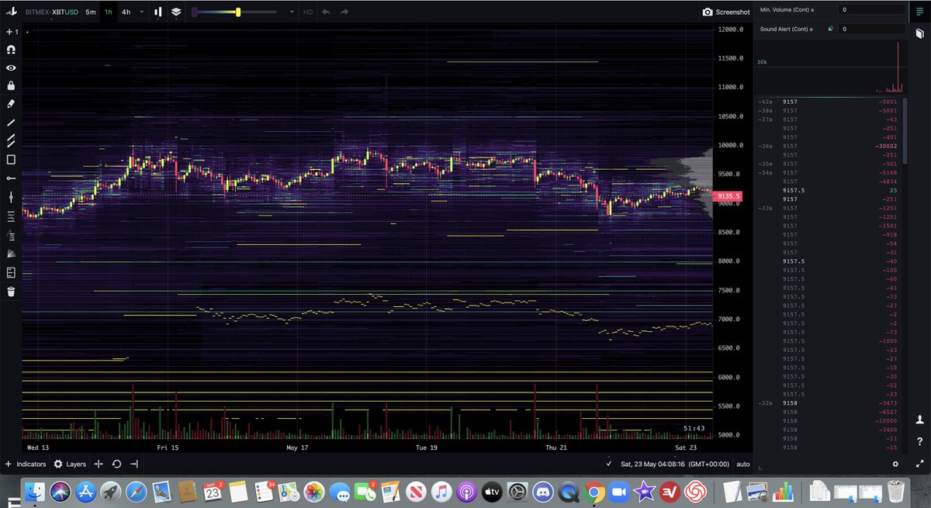Open Zoom from the dock
Screen dimensions: 931x508
pos(619,492)
